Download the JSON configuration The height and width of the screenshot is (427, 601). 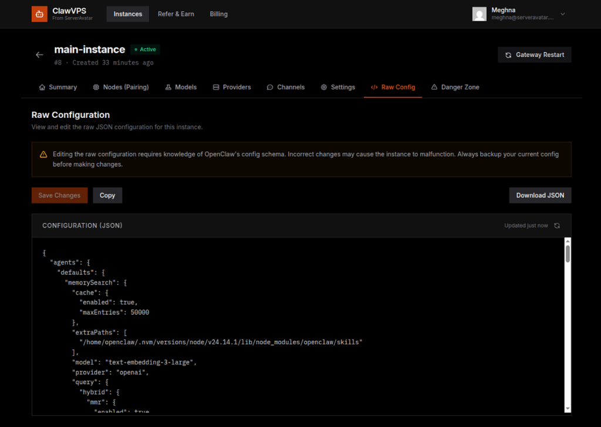[x=540, y=195]
